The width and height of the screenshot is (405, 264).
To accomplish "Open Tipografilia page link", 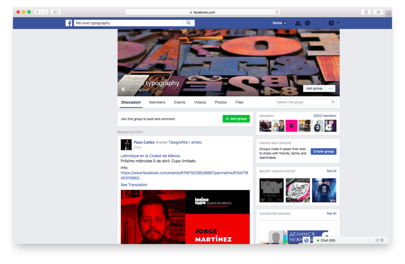I will point(178,142).
